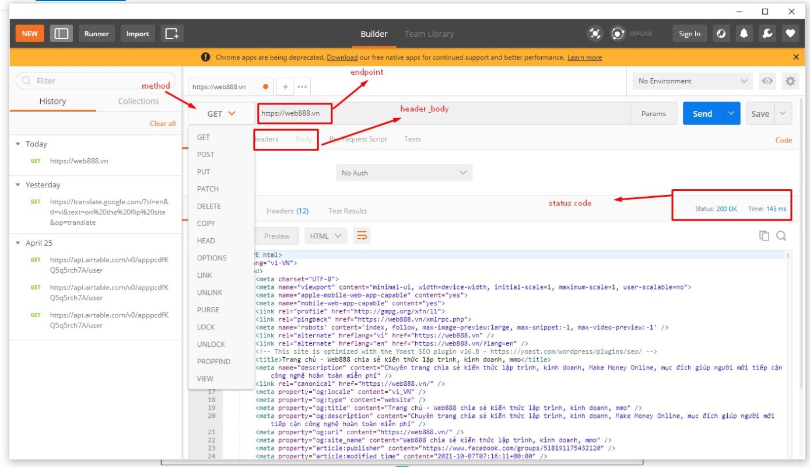Choose PROPFIND from the method list

coord(221,361)
